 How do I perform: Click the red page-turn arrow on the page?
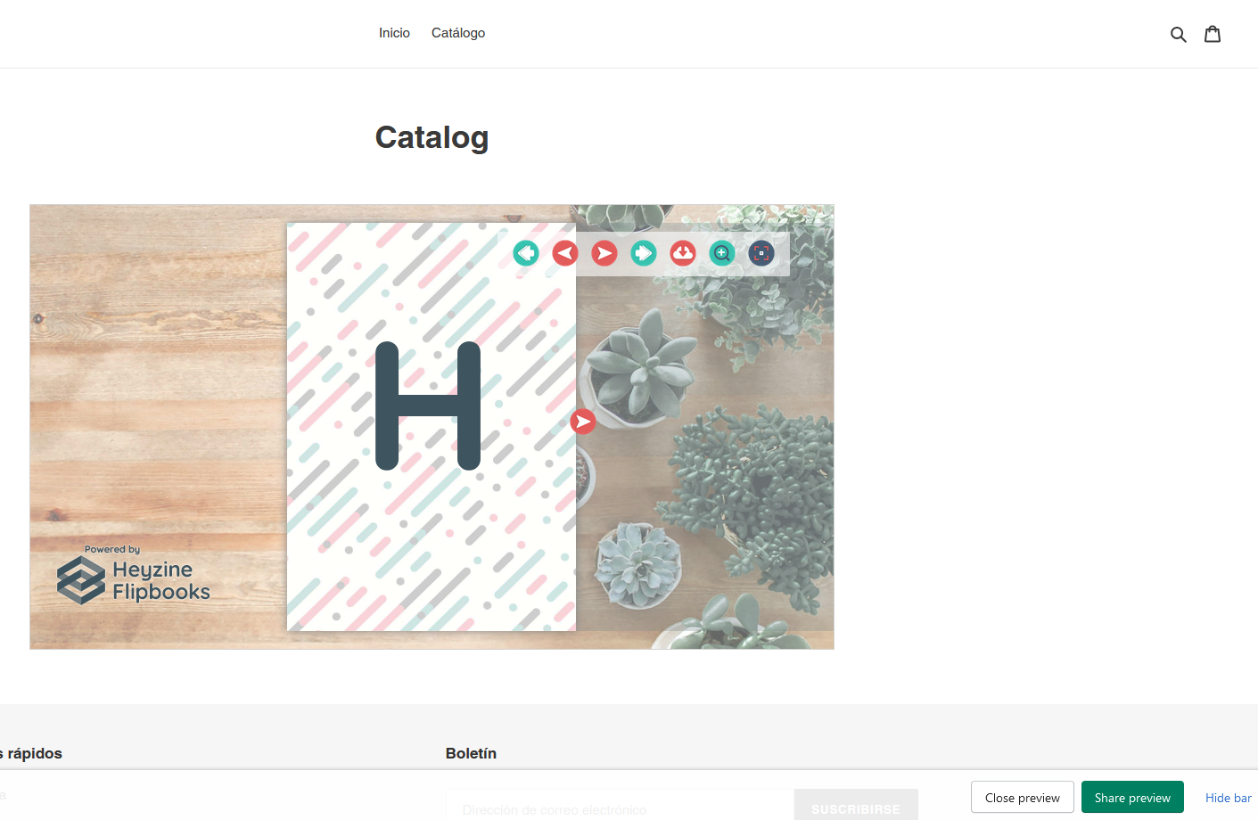coord(583,422)
